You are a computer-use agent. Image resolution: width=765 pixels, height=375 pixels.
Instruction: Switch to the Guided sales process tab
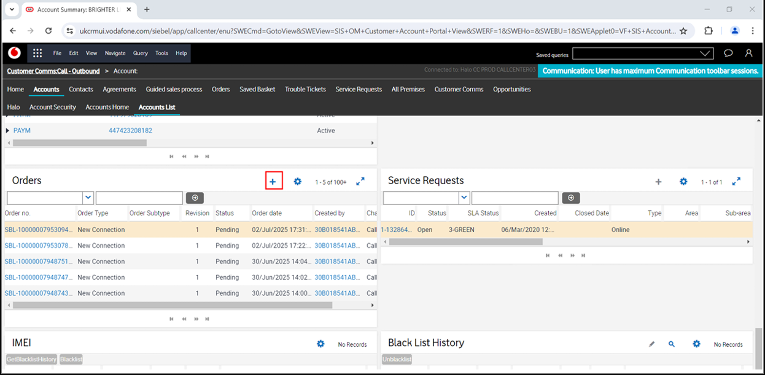[174, 90]
